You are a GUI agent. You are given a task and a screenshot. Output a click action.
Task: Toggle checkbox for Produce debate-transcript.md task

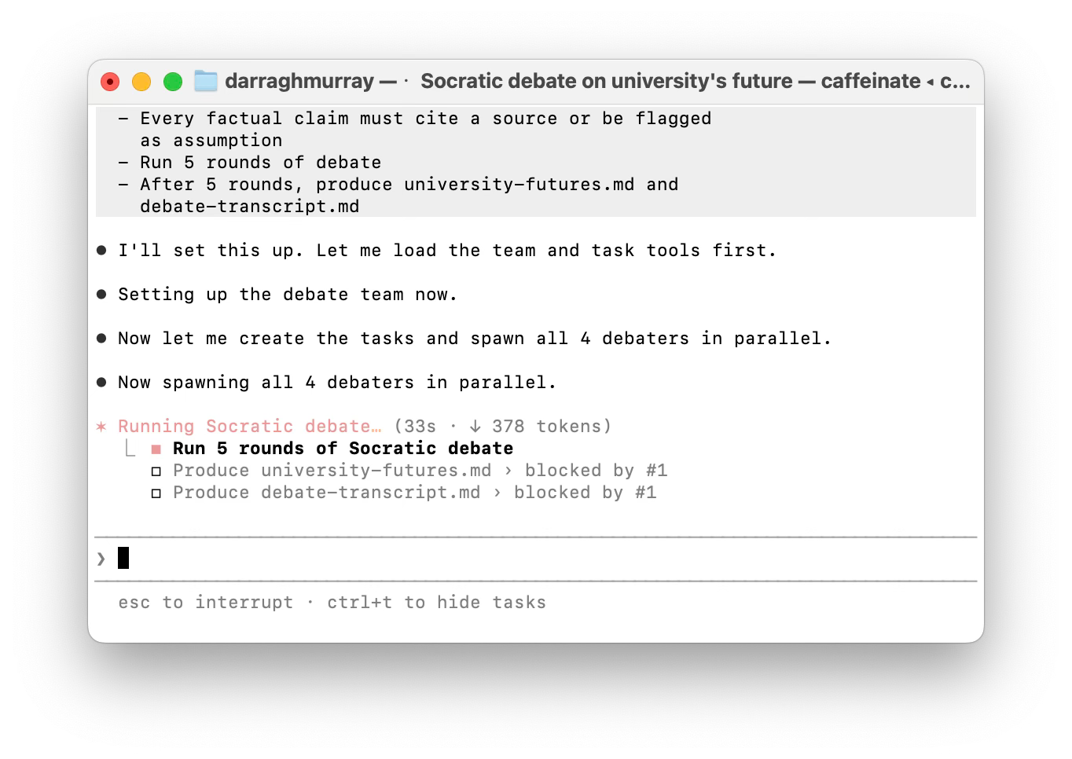(x=156, y=493)
